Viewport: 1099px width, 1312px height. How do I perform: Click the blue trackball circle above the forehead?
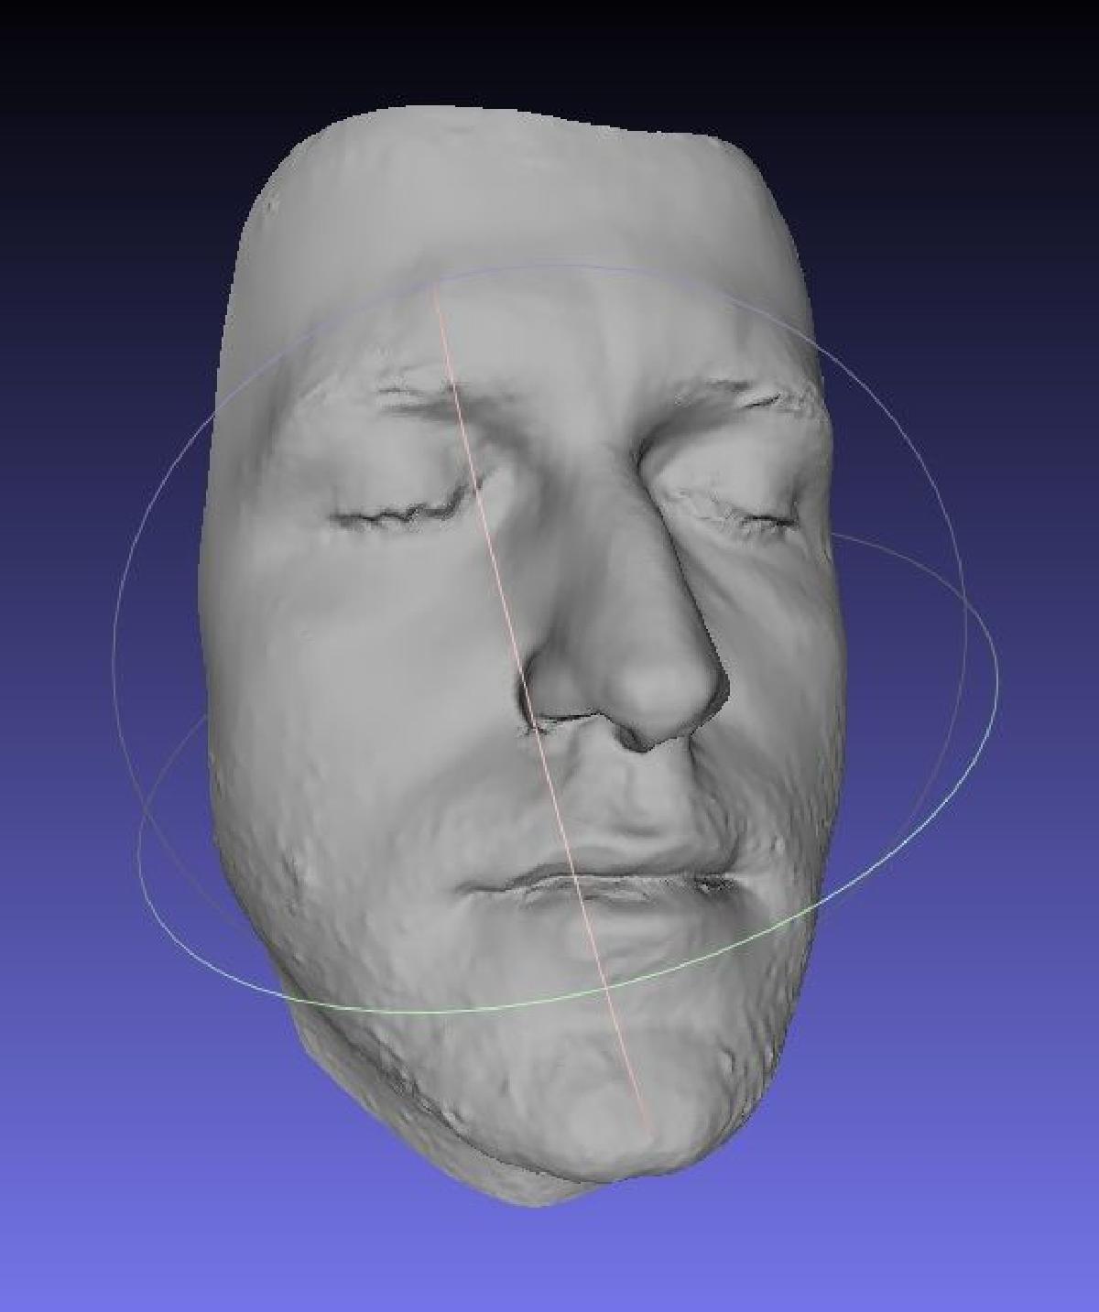[568, 268]
